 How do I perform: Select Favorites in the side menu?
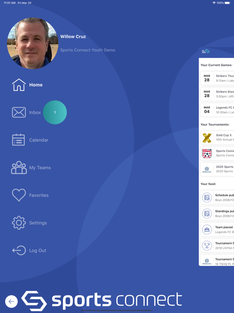(x=39, y=195)
